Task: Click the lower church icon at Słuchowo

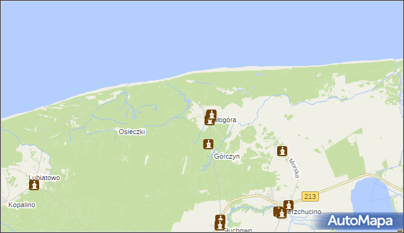Action: click(x=220, y=225)
